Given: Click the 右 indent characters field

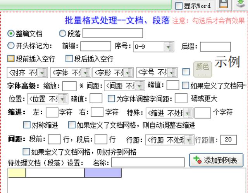Looking at the screenshot, I should (97, 112).
